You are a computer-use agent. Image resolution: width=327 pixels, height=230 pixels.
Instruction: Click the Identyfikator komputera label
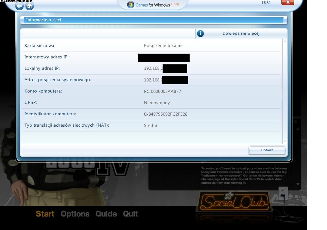coord(50,114)
